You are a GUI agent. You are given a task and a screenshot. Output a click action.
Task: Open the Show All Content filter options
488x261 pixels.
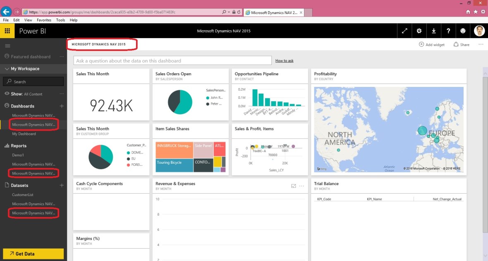(61, 94)
